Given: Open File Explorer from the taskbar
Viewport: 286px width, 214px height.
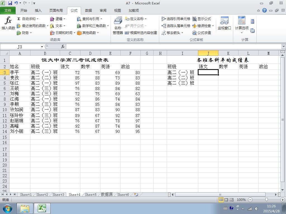Looking at the screenshot, I should click(x=25, y=209).
